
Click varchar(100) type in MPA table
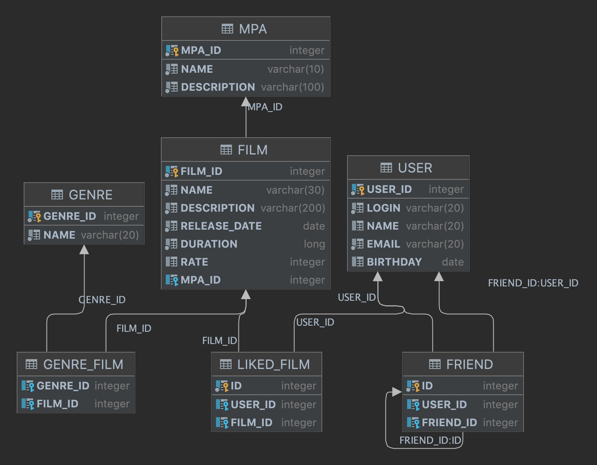292,87
